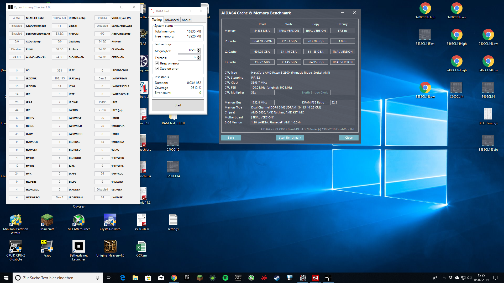This screenshot has width=504, height=283.
Task: Toggle Beep on error checkbox
Action: [157, 63]
